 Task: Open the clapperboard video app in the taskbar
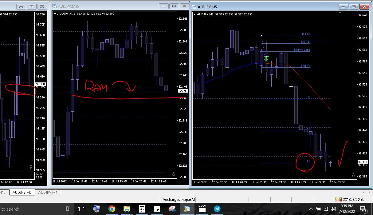202,209
